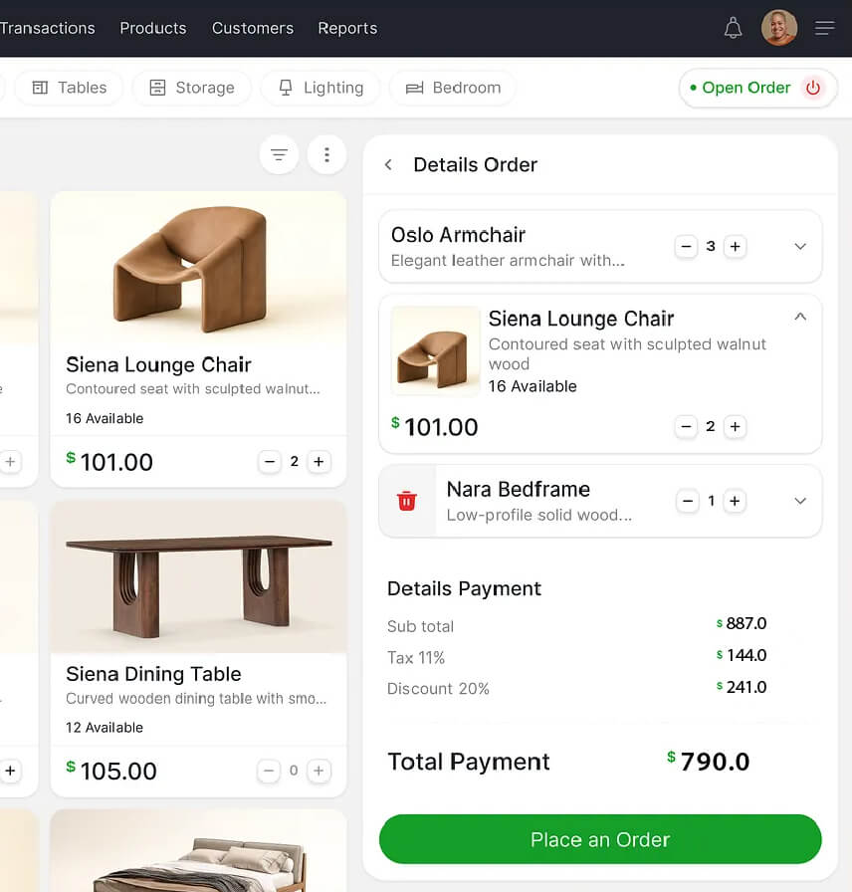Delete the Nara Bedframe with trash icon
The image size is (852, 892).
coord(406,501)
